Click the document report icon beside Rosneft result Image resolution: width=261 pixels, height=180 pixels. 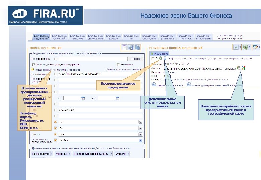click(165, 58)
